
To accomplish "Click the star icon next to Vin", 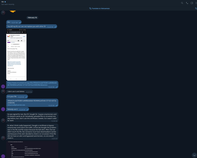I will pos(5,2).
